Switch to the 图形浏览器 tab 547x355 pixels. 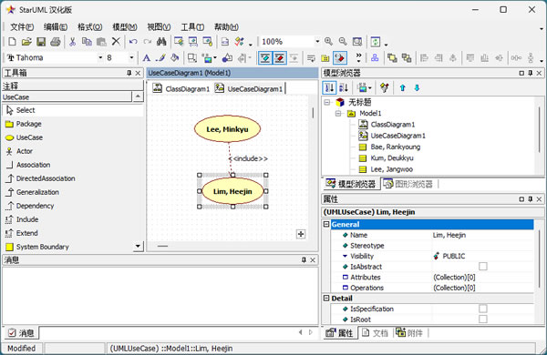(x=408, y=184)
